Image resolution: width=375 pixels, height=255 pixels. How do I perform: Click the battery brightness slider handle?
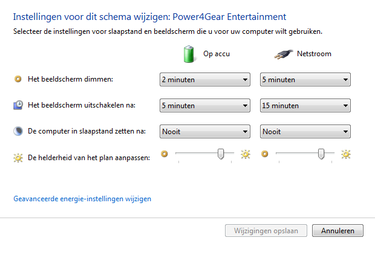click(x=221, y=154)
